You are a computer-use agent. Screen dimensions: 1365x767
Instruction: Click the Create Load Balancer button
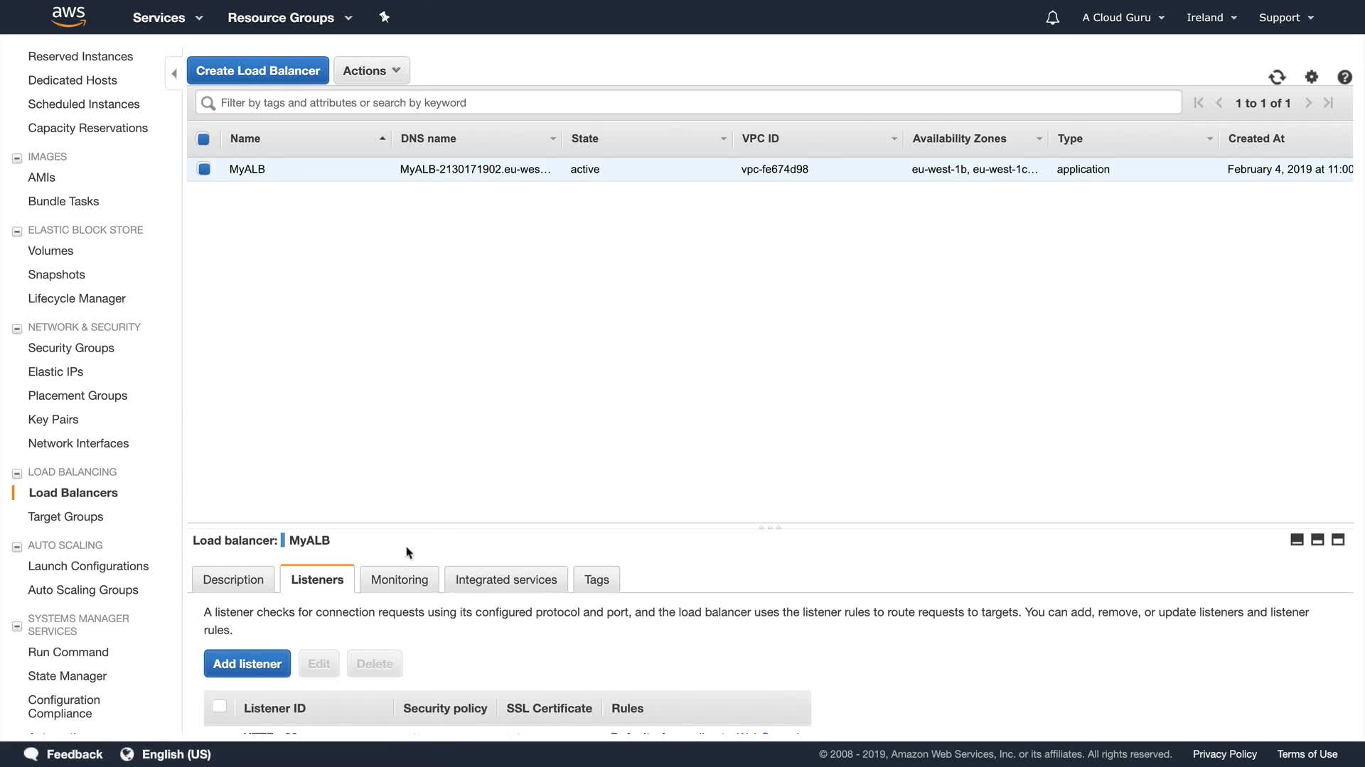tap(257, 70)
